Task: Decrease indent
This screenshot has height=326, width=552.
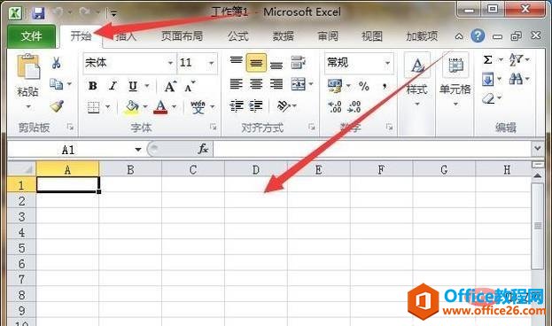Action: tap(237, 105)
